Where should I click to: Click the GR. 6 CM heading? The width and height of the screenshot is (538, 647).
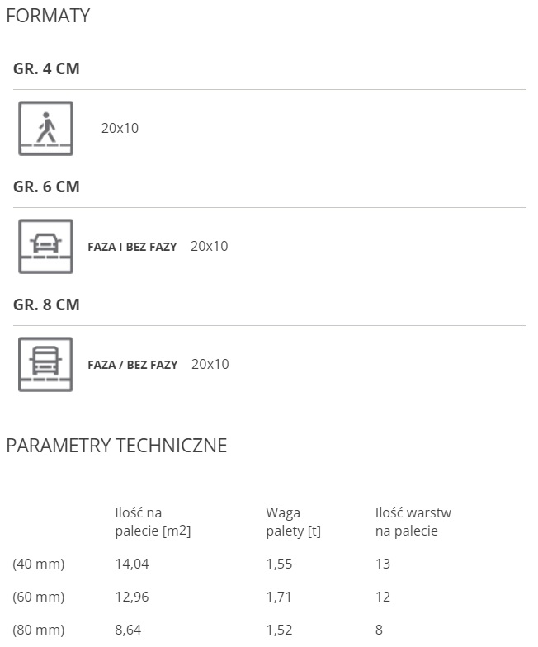(46, 187)
